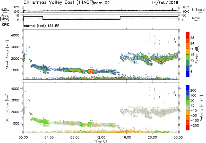
Task: Click the '200' value on Velocity colorbar
Action: click(x=193, y=90)
